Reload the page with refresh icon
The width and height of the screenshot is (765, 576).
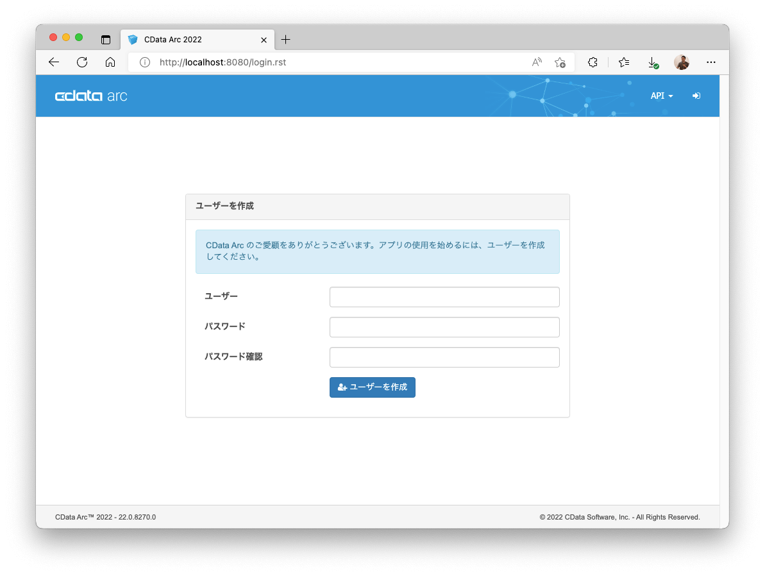82,62
